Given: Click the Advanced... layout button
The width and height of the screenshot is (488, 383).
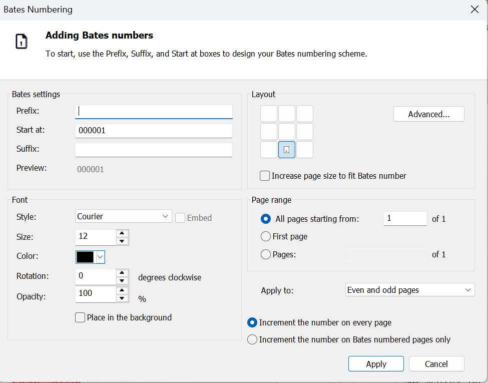Looking at the screenshot, I should [429, 114].
